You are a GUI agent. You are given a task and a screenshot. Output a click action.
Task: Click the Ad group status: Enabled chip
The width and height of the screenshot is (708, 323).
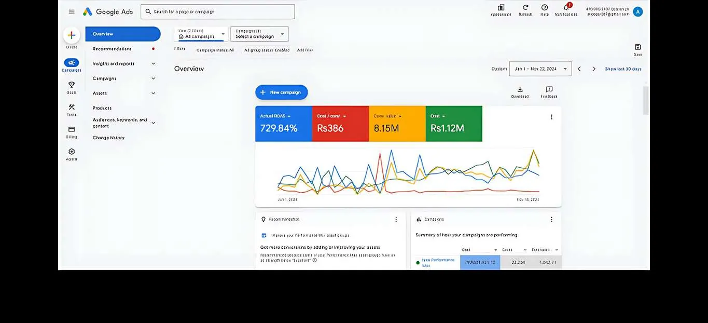click(x=267, y=50)
